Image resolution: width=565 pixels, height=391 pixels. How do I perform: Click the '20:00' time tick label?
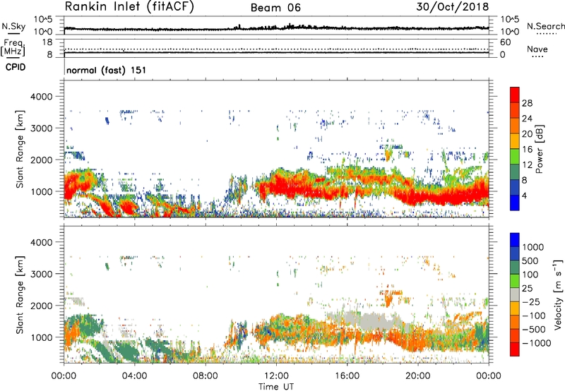click(417, 376)
